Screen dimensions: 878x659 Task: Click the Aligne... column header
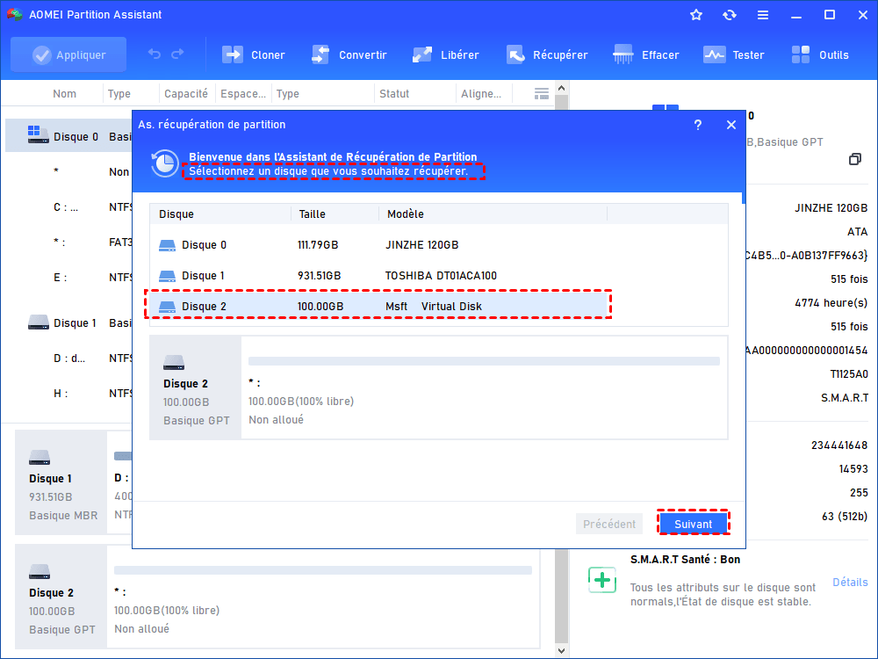481,94
